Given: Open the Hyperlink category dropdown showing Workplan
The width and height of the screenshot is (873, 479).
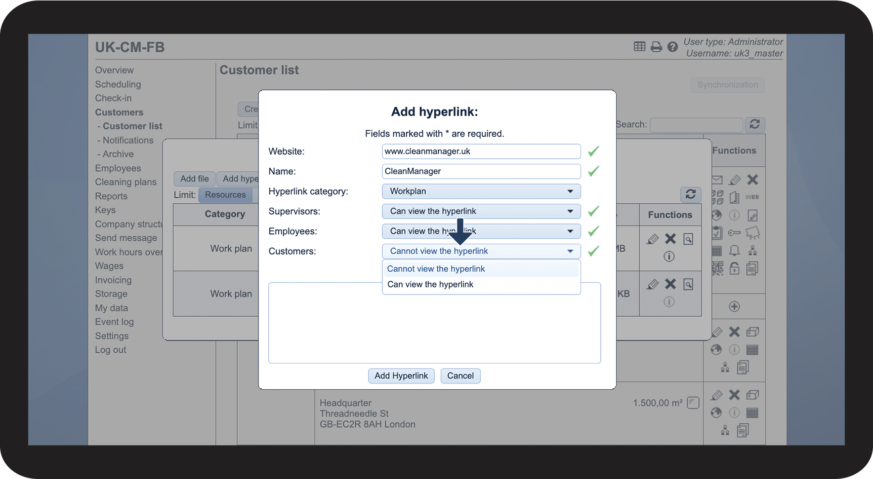Looking at the screenshot, I should [x=481, y=191].
